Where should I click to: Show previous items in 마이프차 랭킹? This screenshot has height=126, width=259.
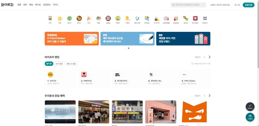tap(205, 57)
